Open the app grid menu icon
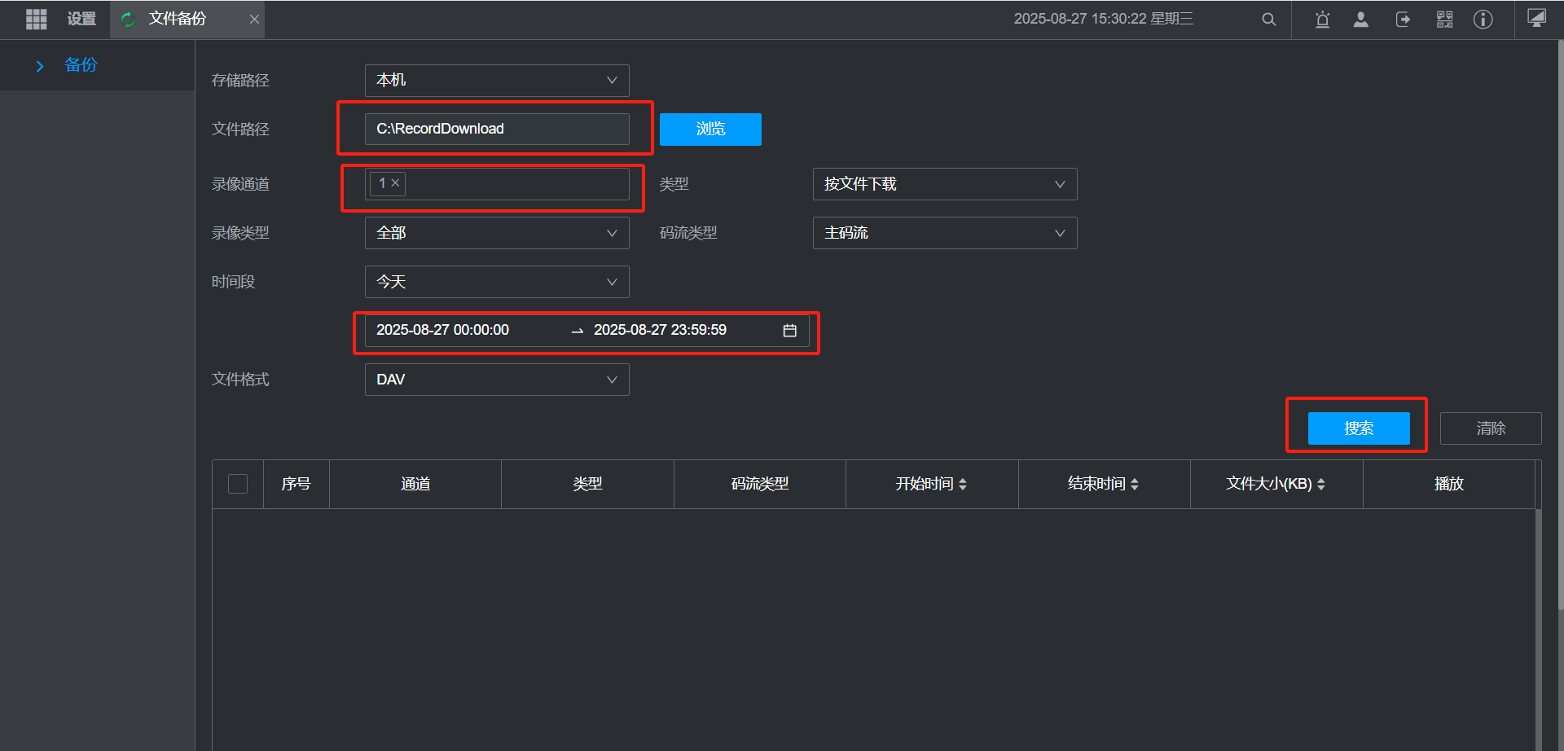The image size is (1564, 751). point(36,19)
